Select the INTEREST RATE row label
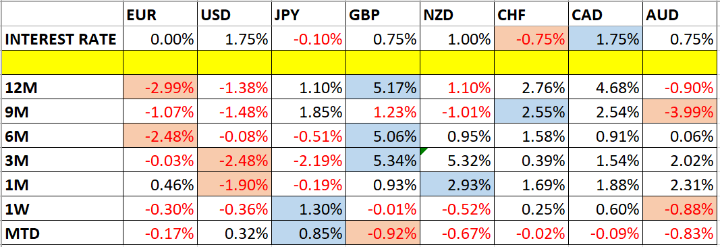Viewport: 720px width, 247px height. (x=62, y=40)
